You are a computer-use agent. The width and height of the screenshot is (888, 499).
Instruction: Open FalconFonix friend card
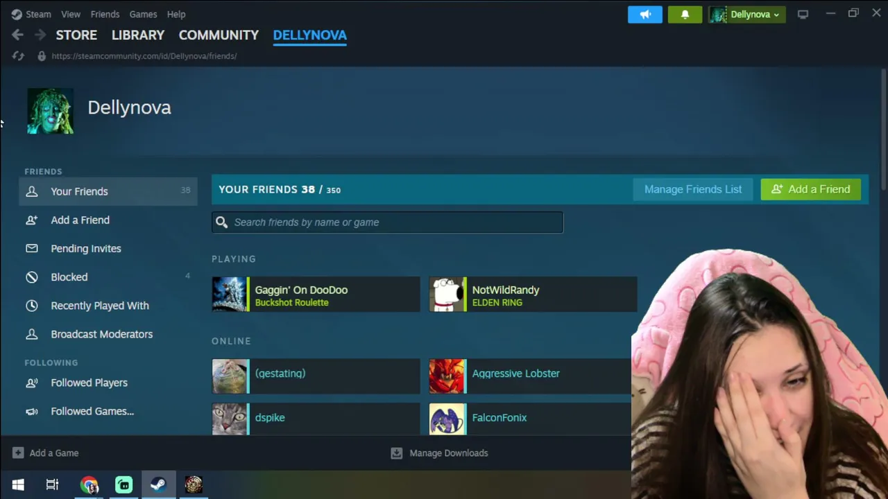tap(530, 419)
